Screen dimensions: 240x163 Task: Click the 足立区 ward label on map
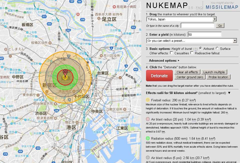click(x=109, y=19)
